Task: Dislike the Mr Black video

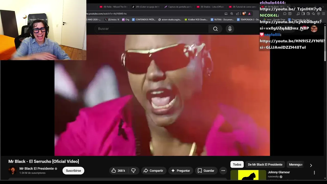Action: click(x=133, y=171)
